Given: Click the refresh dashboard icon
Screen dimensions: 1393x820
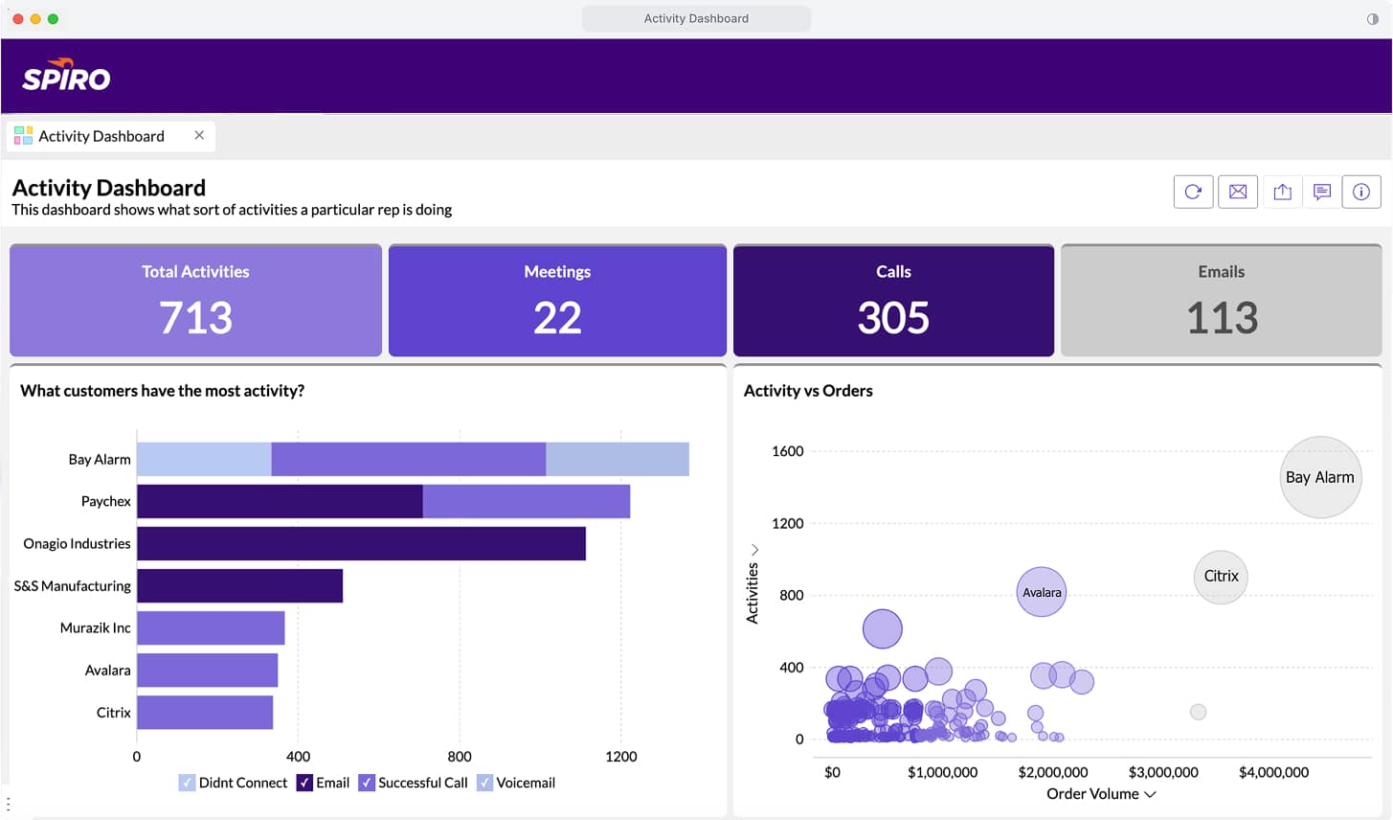Looking at the screenshot, I should (1193, 192).
